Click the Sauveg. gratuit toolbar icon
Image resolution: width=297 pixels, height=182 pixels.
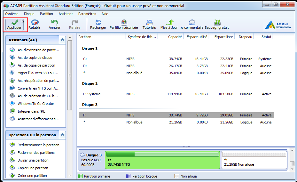tap(217, 22)
